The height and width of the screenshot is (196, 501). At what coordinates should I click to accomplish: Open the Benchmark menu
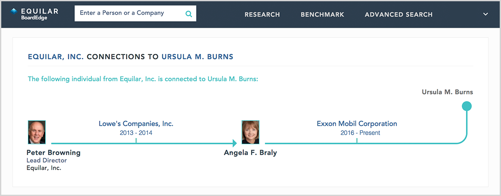(322, 15)
